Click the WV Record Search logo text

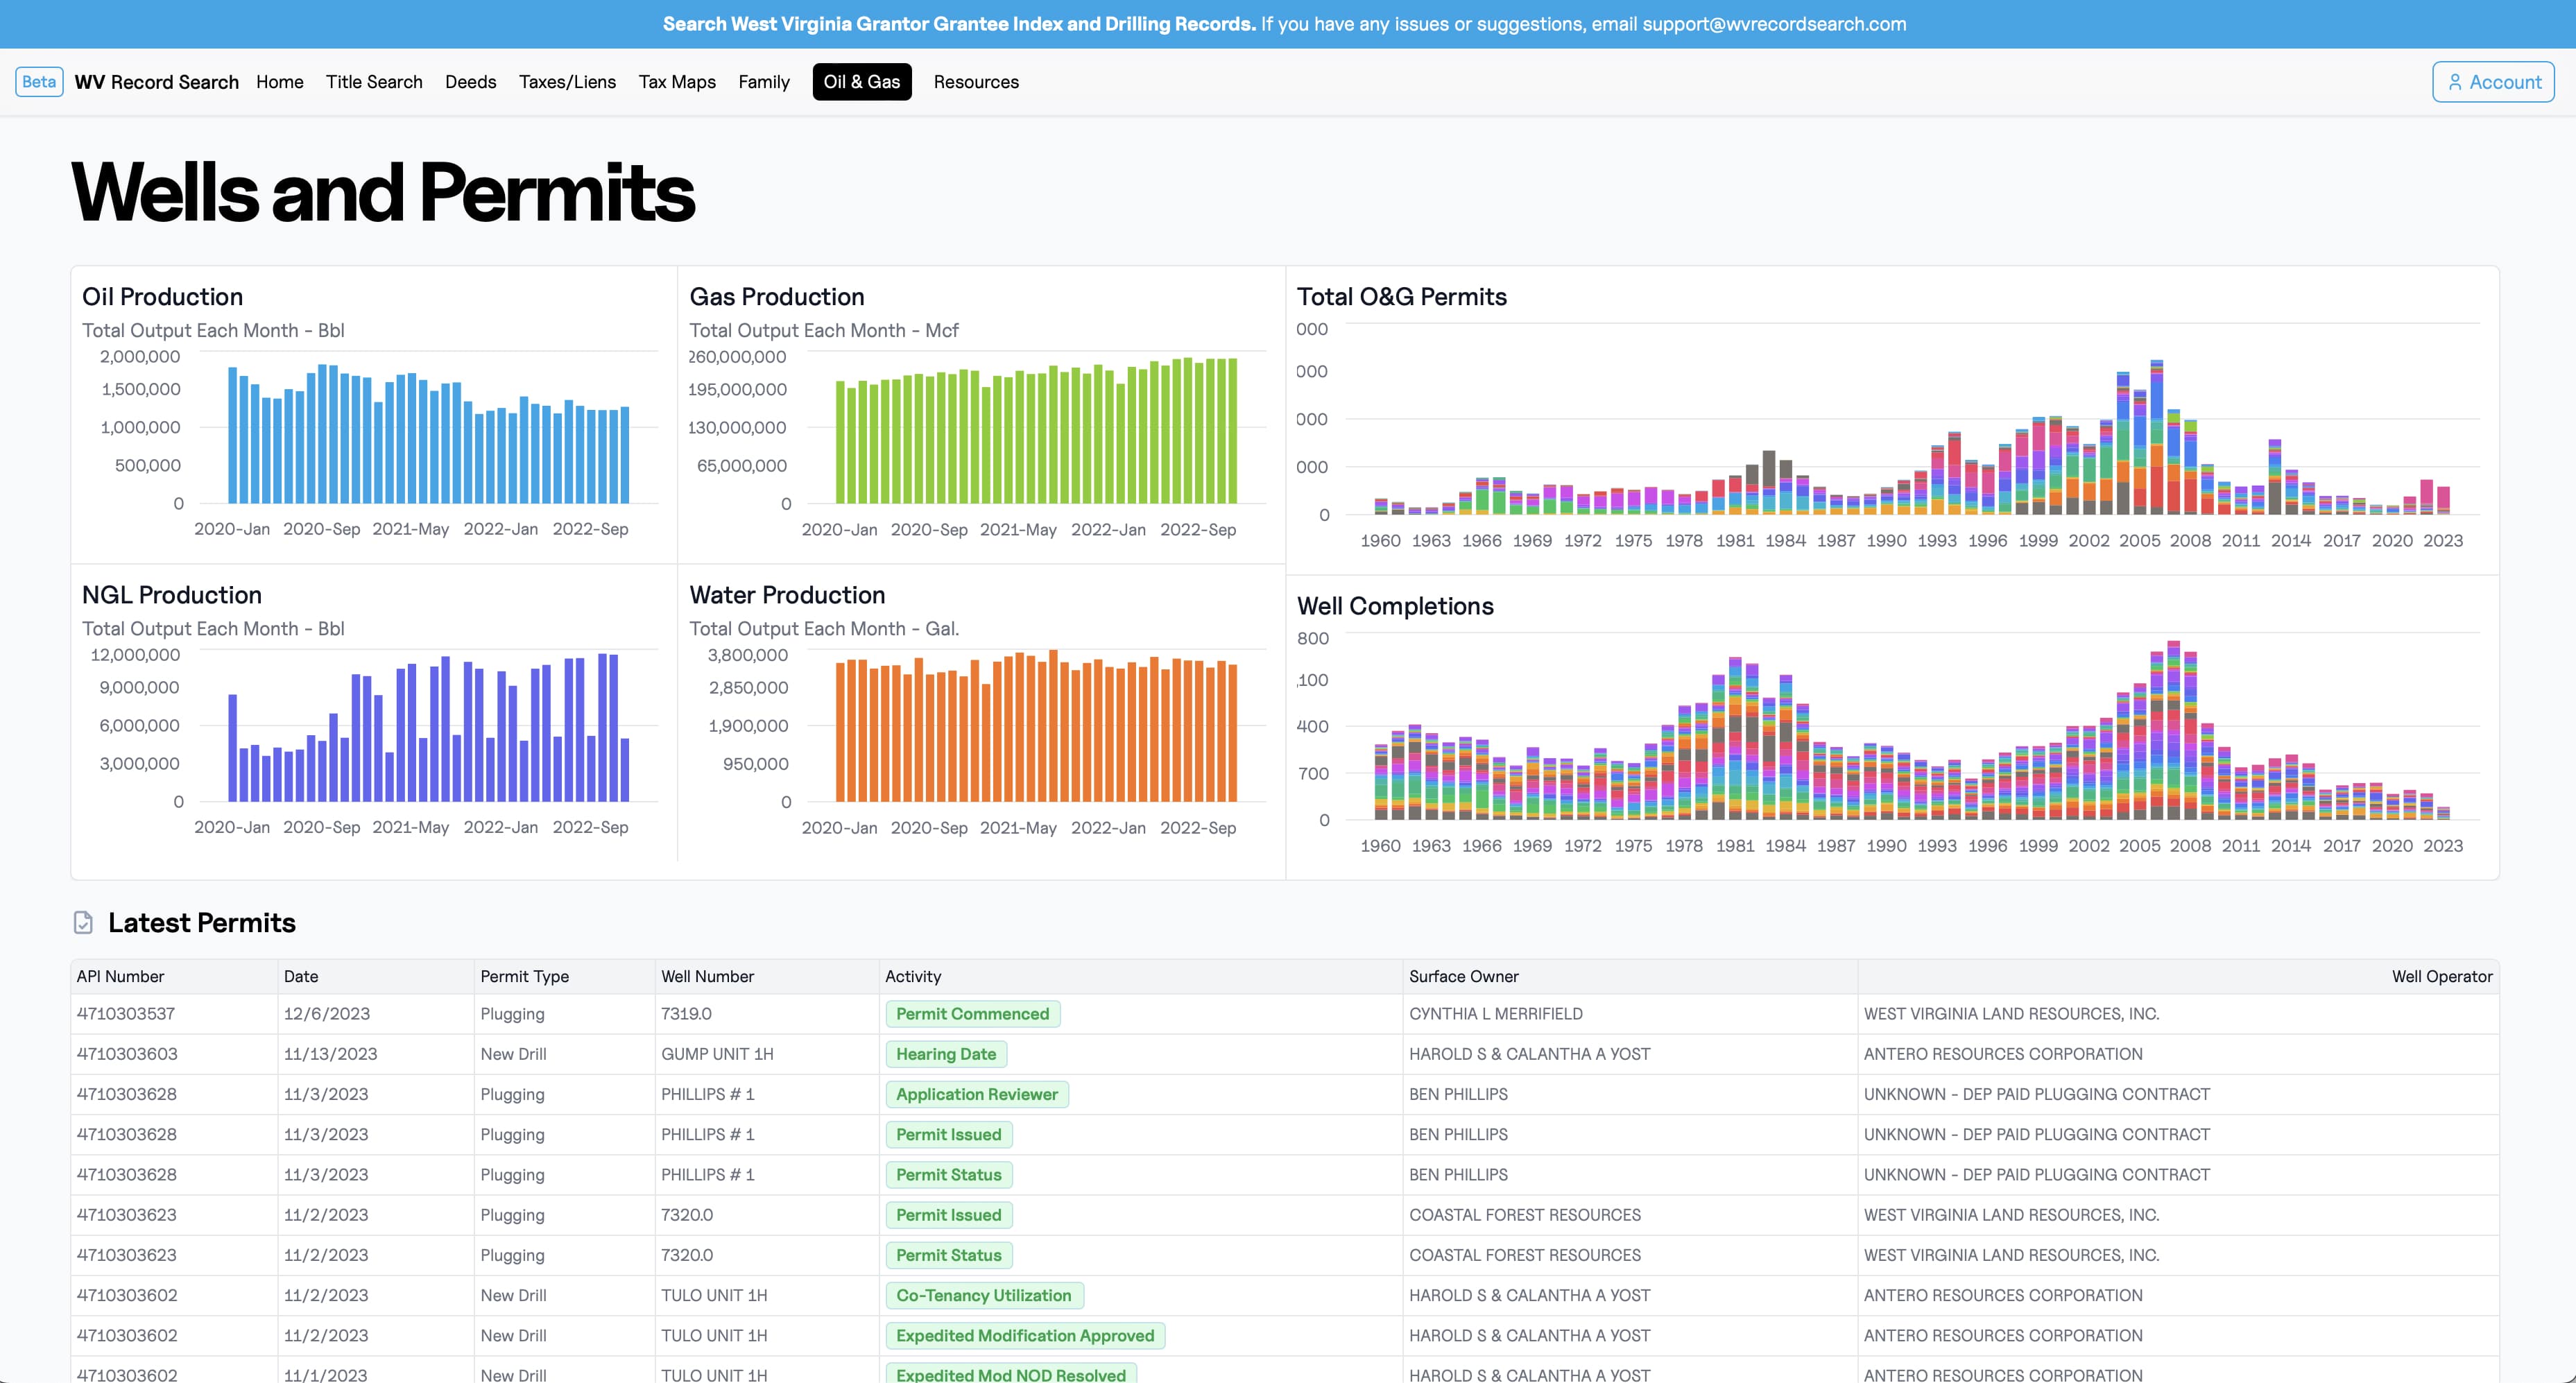(x=157, y=82)
